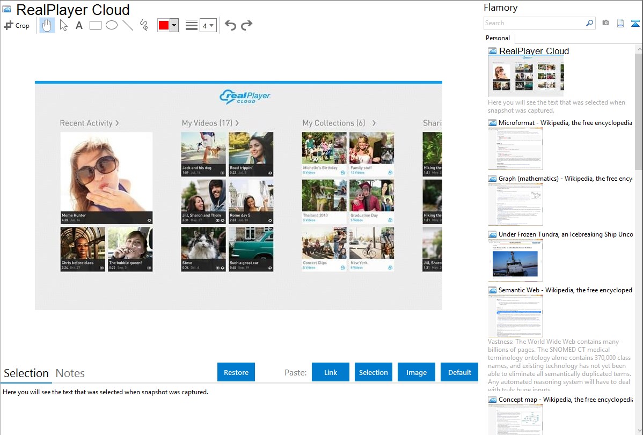The image size is (643, 435).
Task: Click the Flamory Search field
Action: 535,23
